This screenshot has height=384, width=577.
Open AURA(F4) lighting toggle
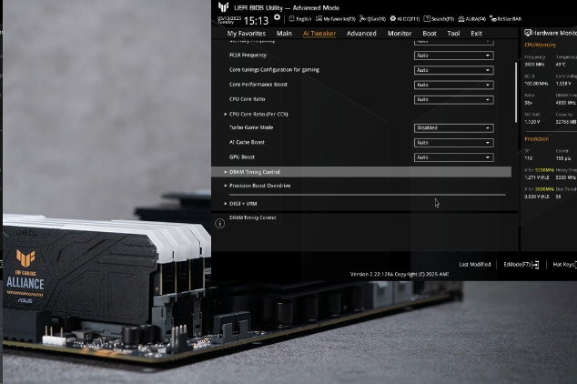pyautogui.click(x=472, y=18)
